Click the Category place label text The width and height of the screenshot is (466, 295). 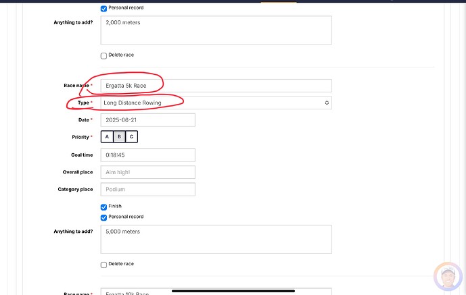(x=75, y=190)
